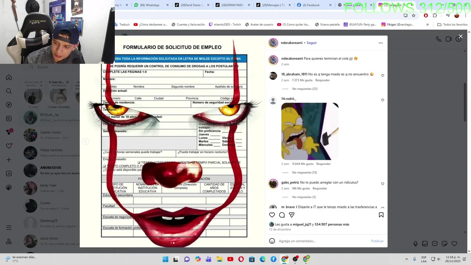Open Laura Arcos conversation

(52, 241)
